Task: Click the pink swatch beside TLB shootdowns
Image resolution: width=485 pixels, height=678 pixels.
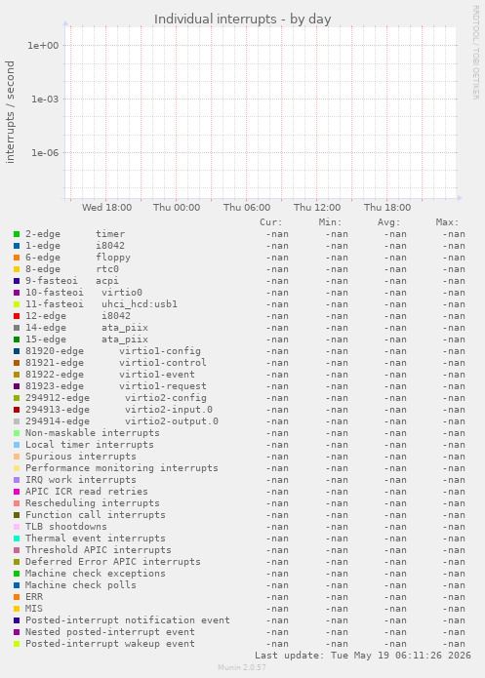Action: click(x=17, y=527)
